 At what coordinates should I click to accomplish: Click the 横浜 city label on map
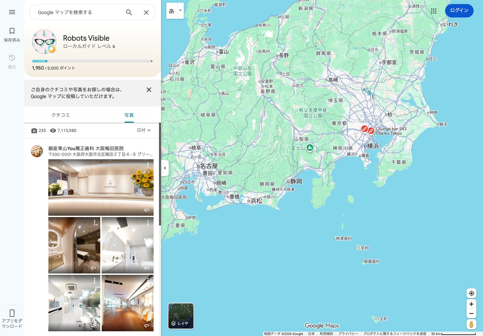[x=372, y=146]
